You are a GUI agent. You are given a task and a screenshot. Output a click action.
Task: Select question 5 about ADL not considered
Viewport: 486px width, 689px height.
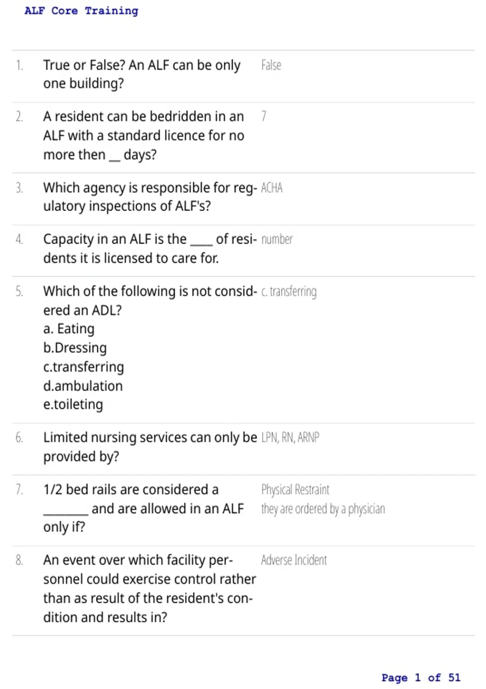click(150, 300)
